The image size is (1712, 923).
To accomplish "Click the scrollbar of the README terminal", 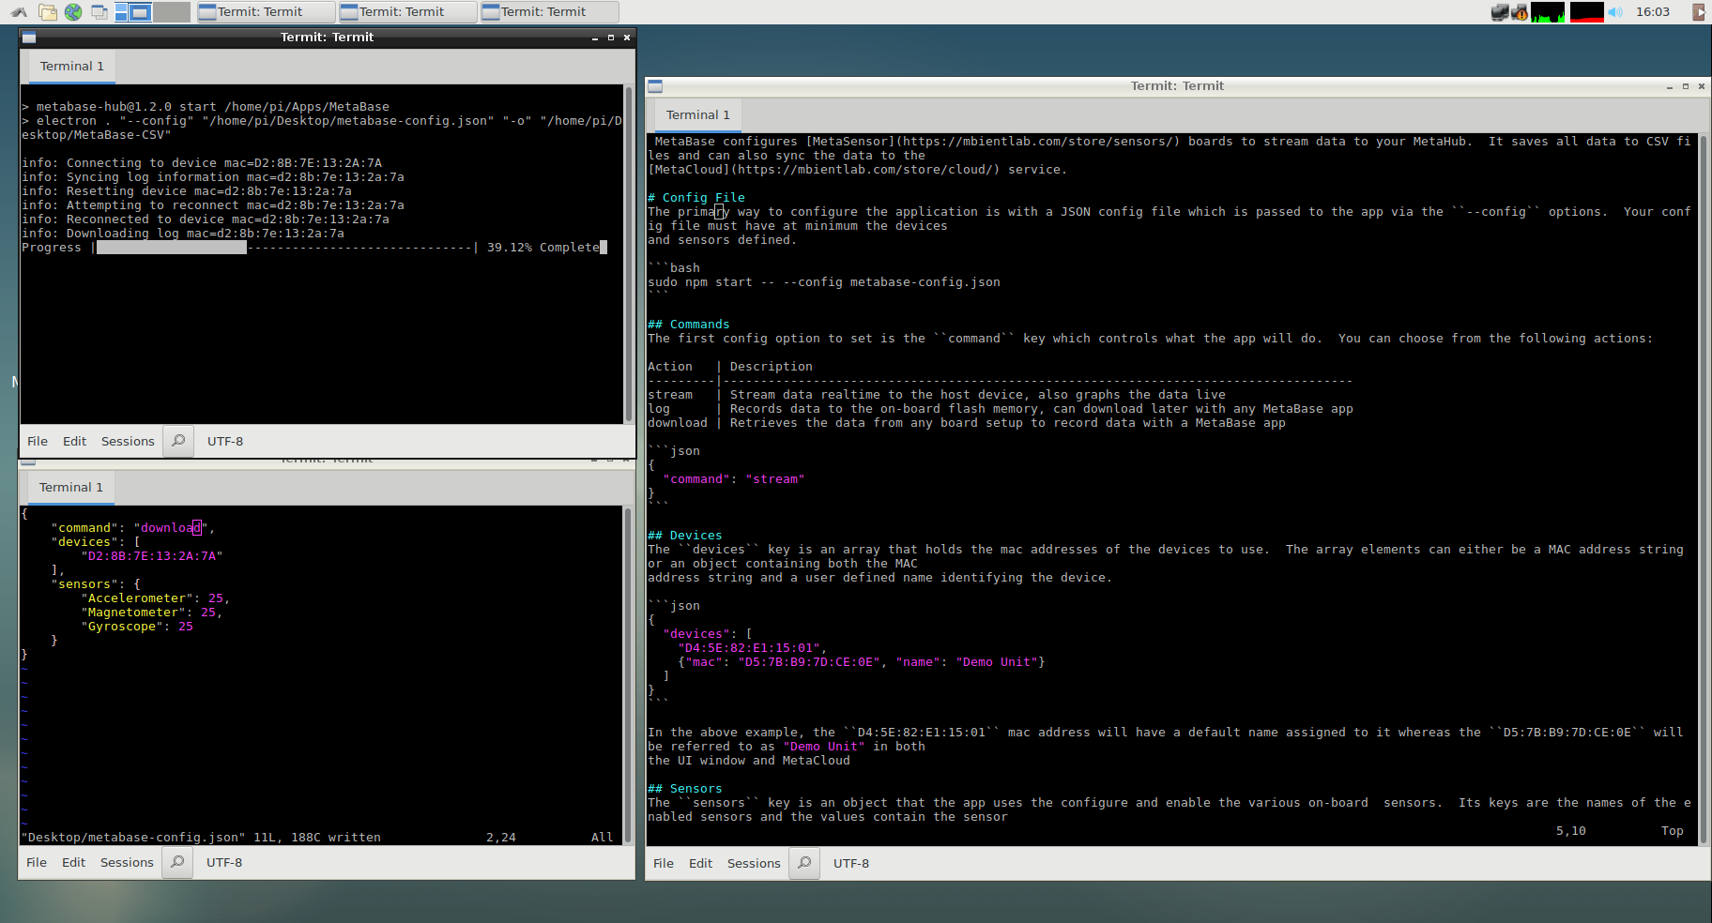I will click(x=1703, y=489).
